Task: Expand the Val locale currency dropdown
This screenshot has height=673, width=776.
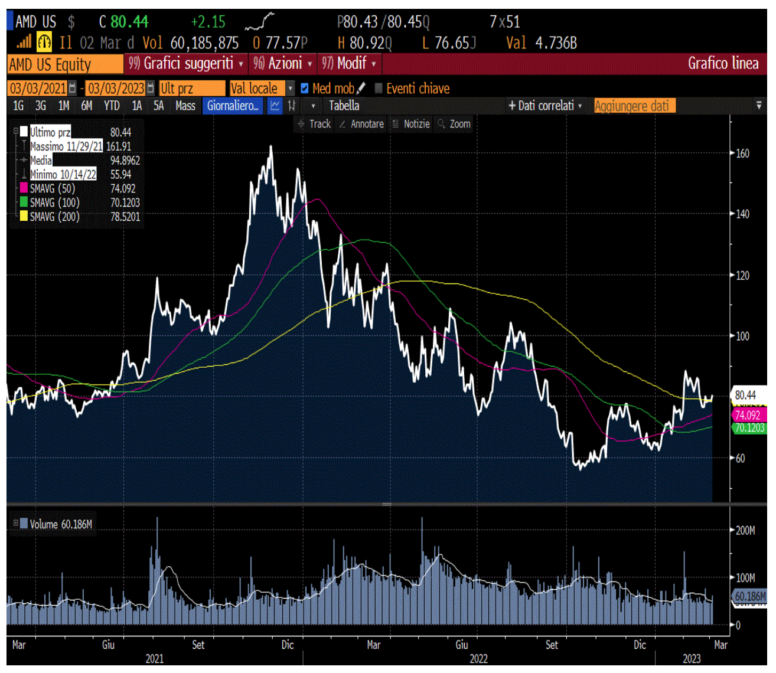Action: pos(291,89)
